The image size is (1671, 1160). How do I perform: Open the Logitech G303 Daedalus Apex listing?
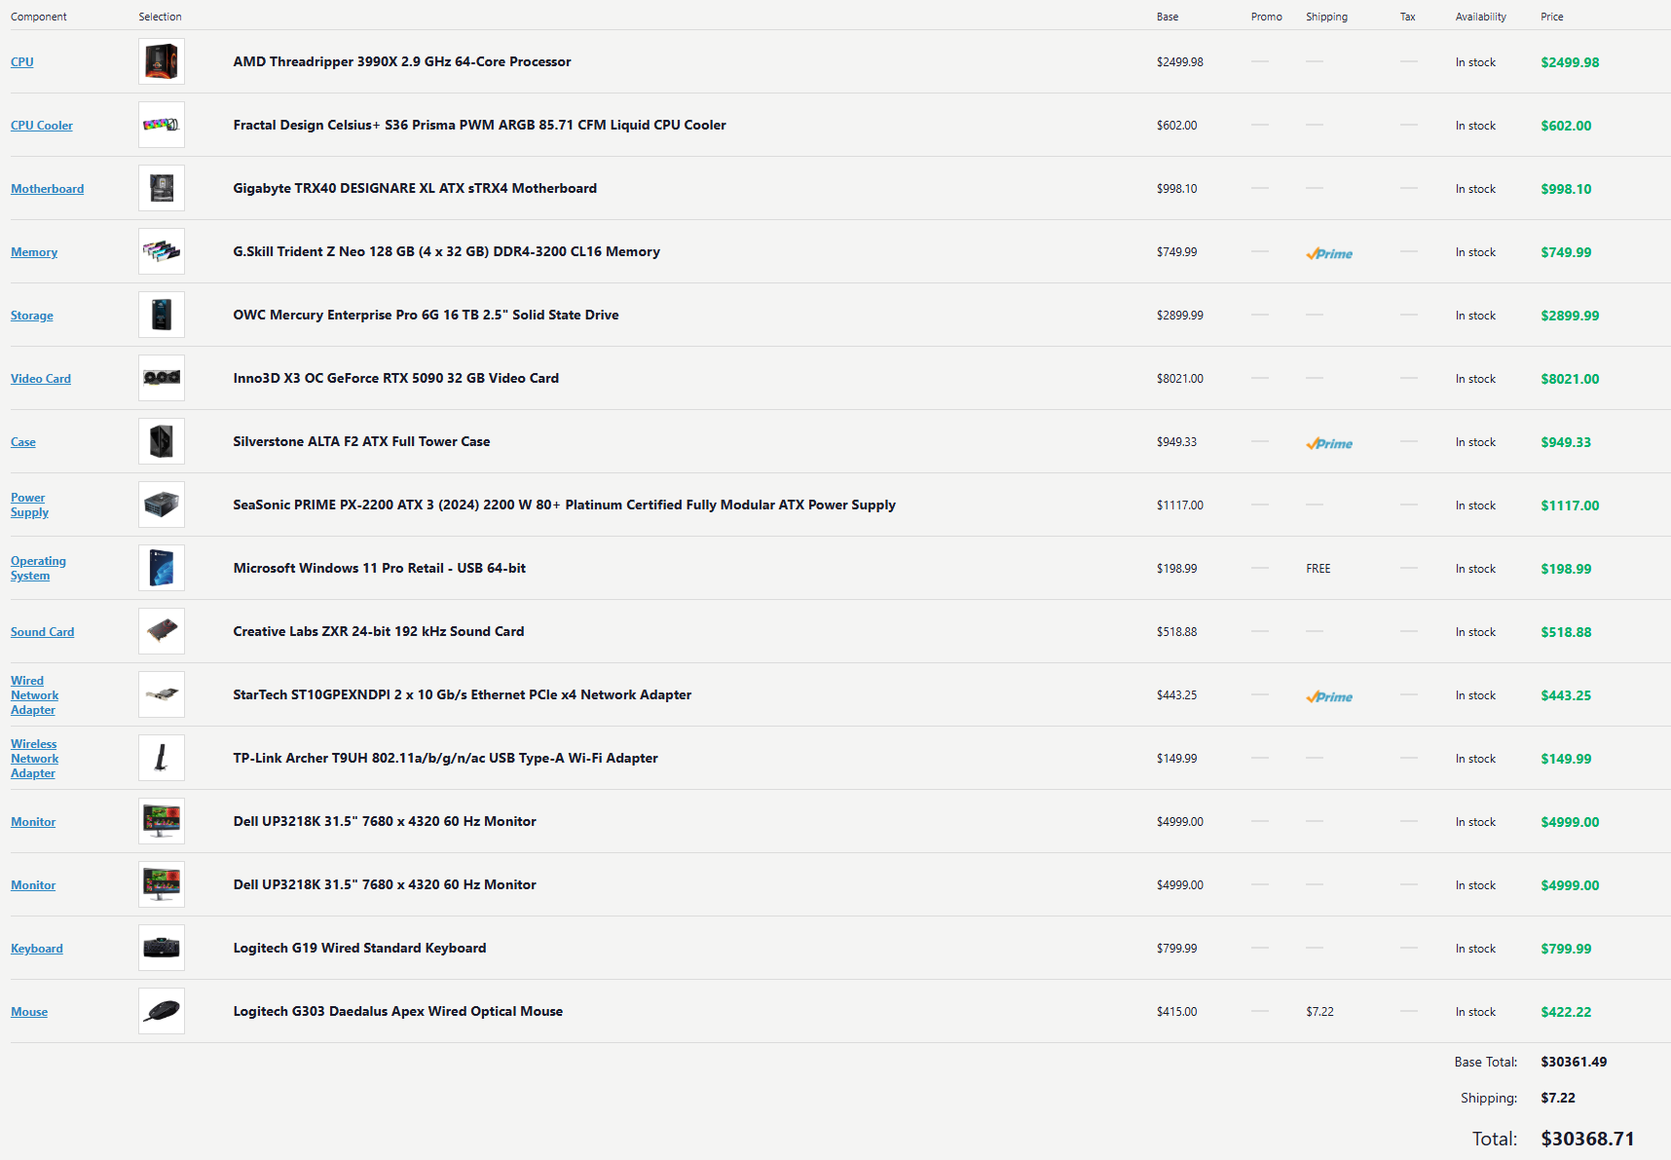[398, 1011]
